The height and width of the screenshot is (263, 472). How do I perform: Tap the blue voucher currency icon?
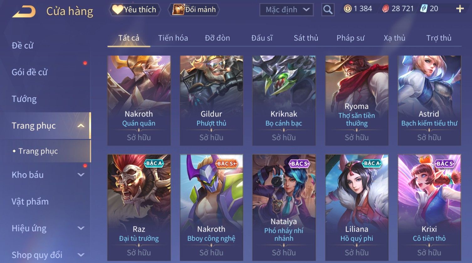[x=424, y=8]
